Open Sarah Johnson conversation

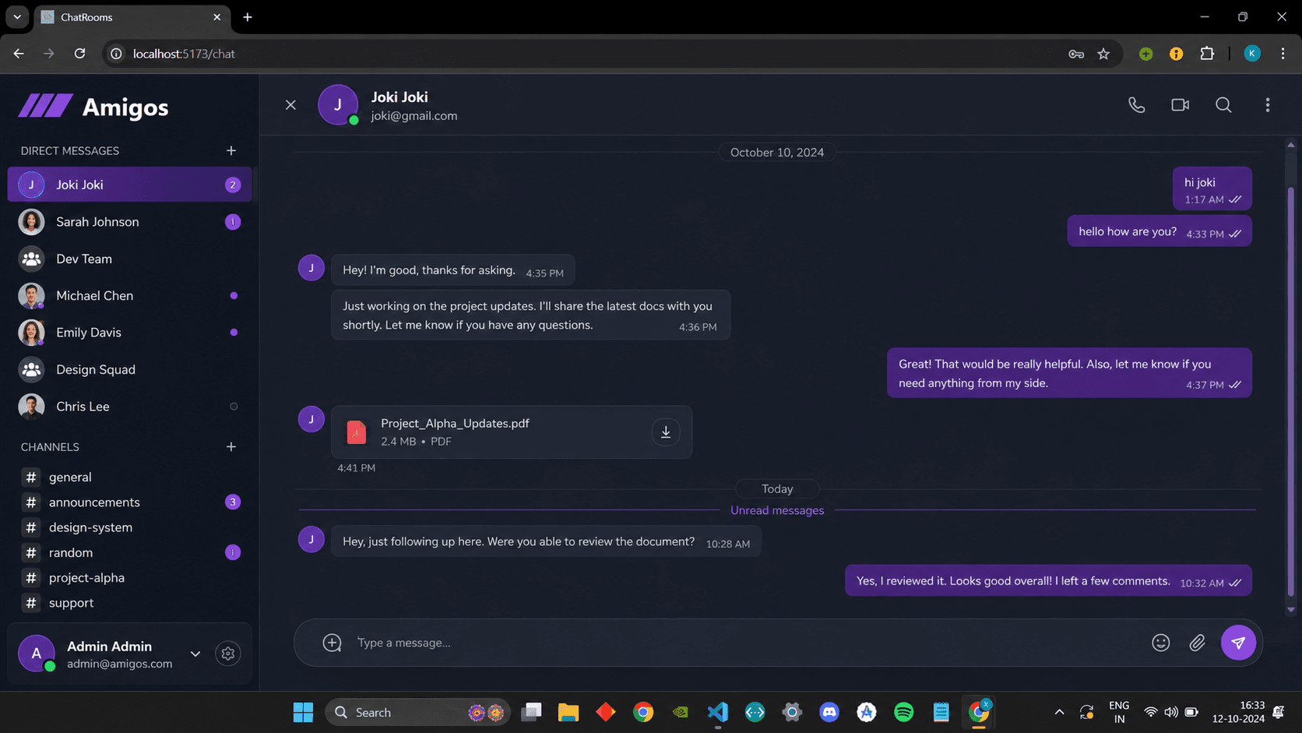coord(129,222)
